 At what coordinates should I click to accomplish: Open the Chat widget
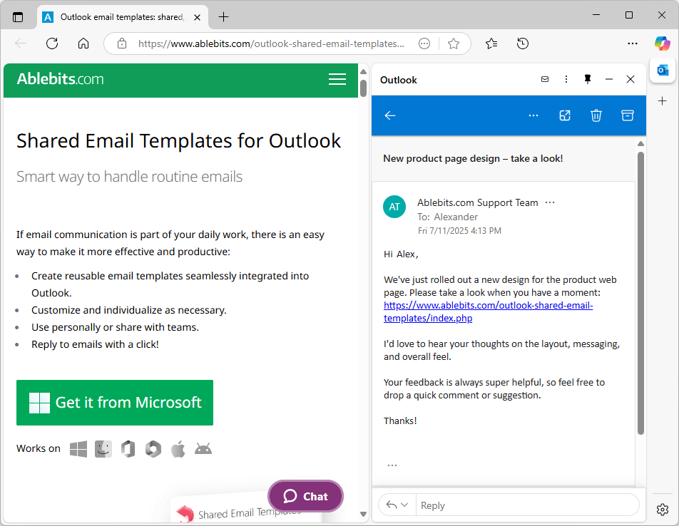pyautogui.click(x=305, y=496)
